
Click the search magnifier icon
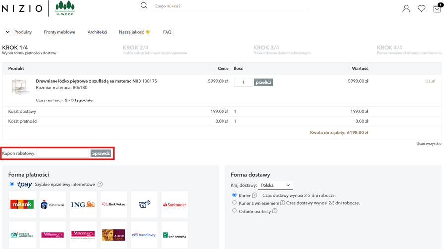pos(144,6)
